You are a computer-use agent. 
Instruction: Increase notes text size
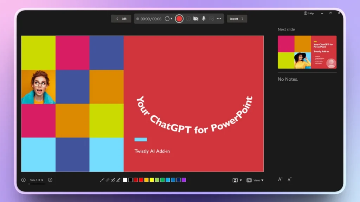pyautogui.click(x=280, y=179)
